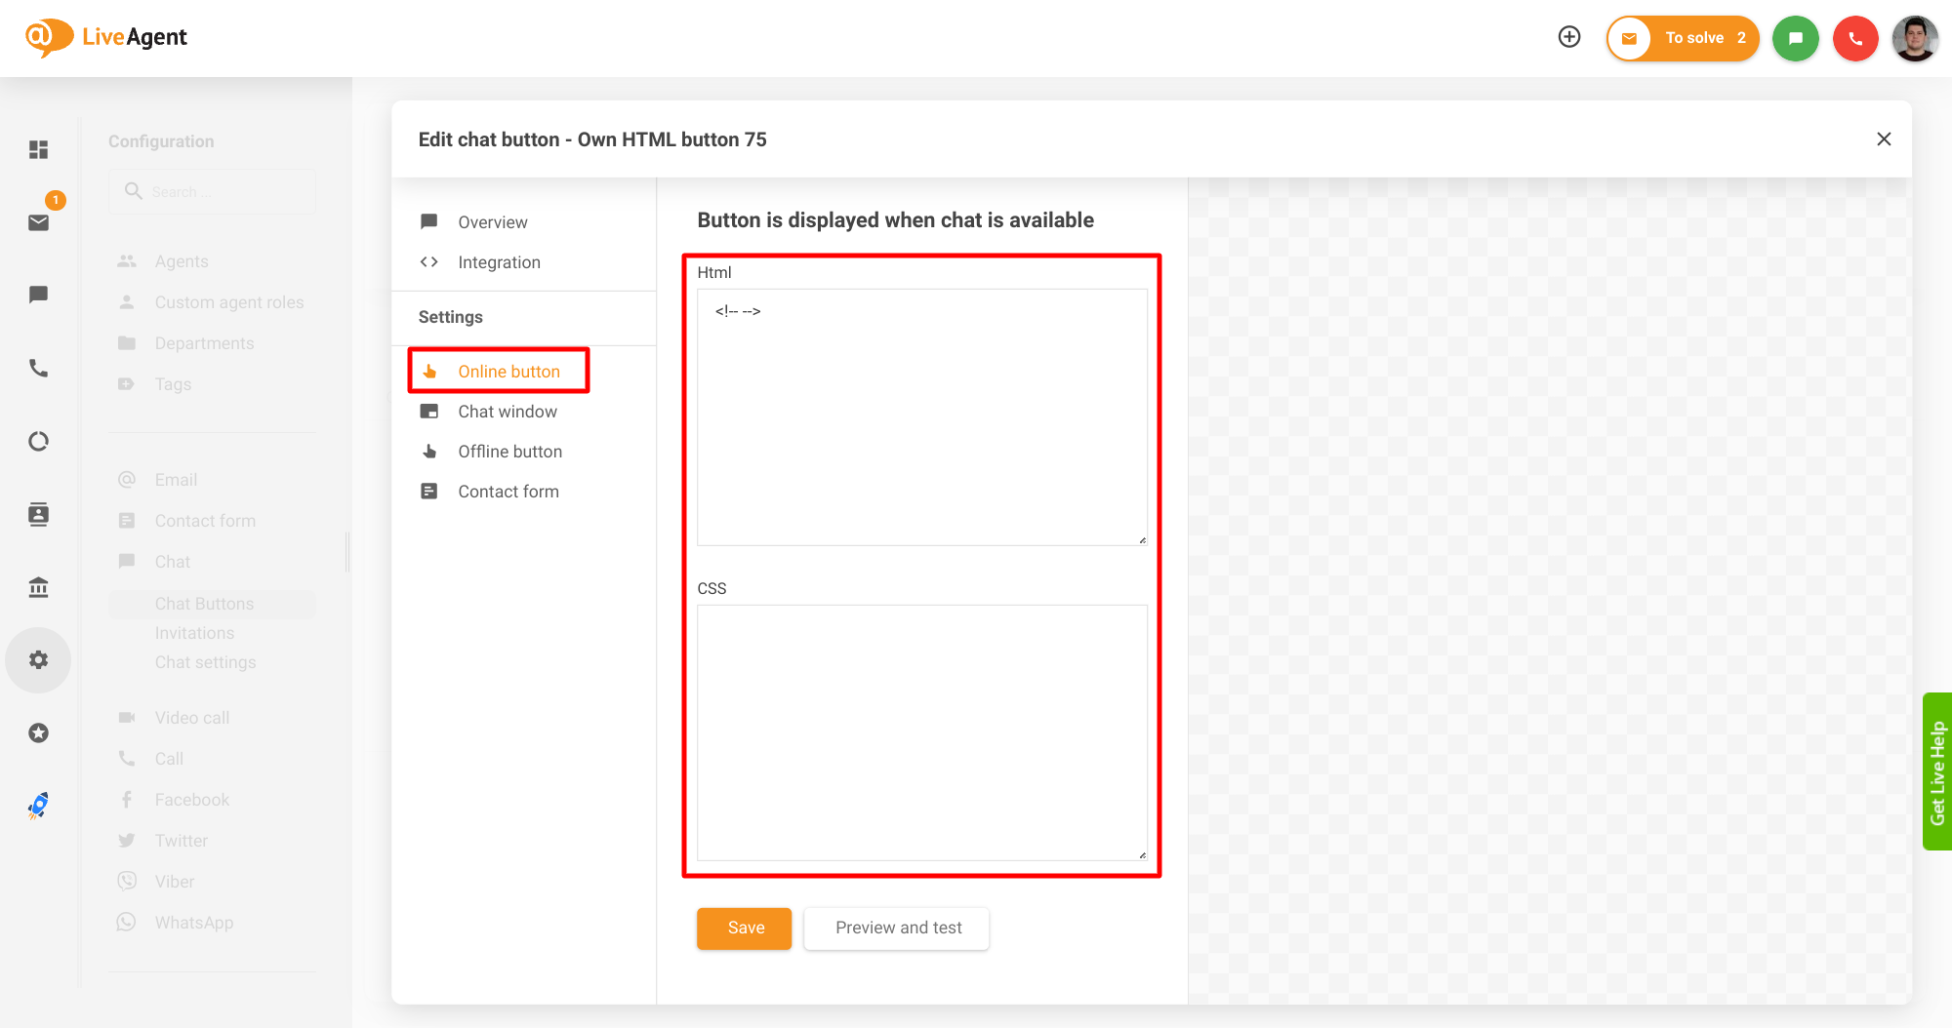
Task: Create a new item with the plus icon
Action: click(x=1569, y=36)
